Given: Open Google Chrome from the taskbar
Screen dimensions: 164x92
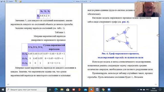Looking at the screenshot, I should click(x=103, y=90).
